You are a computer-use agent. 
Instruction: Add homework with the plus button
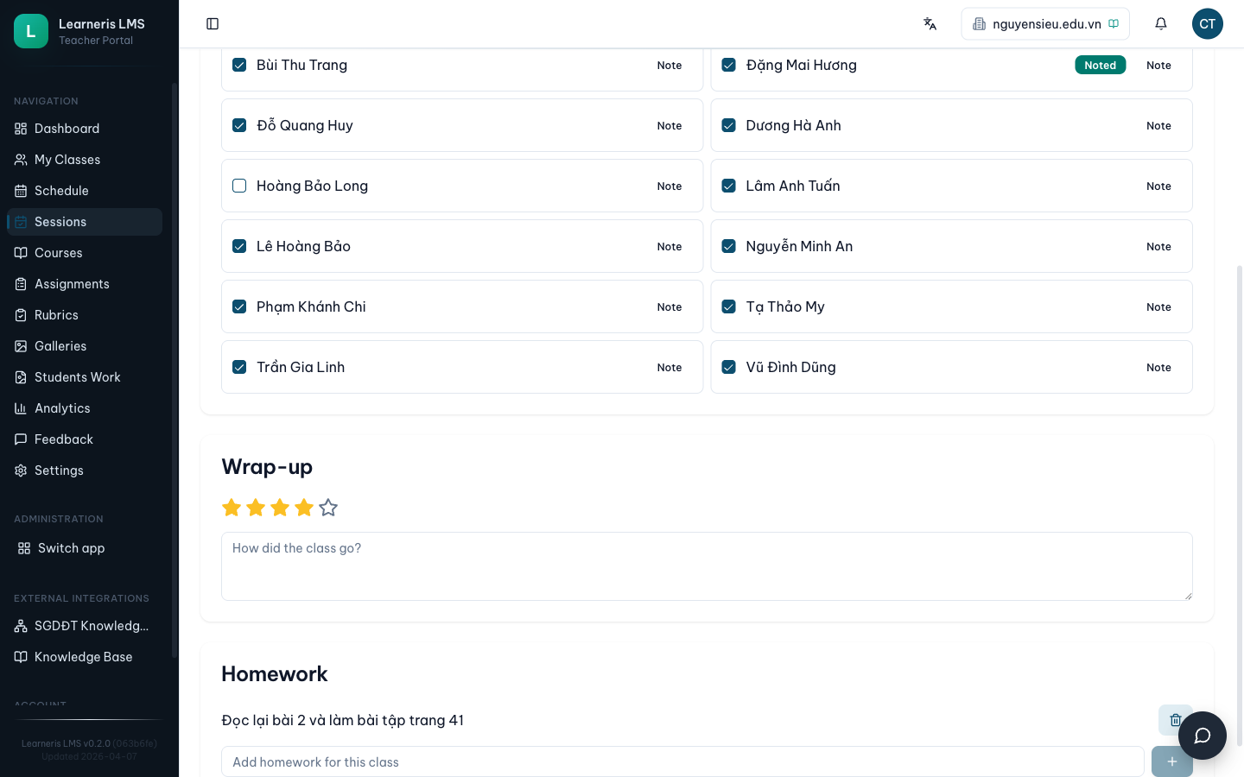[x=1172, y=761]
